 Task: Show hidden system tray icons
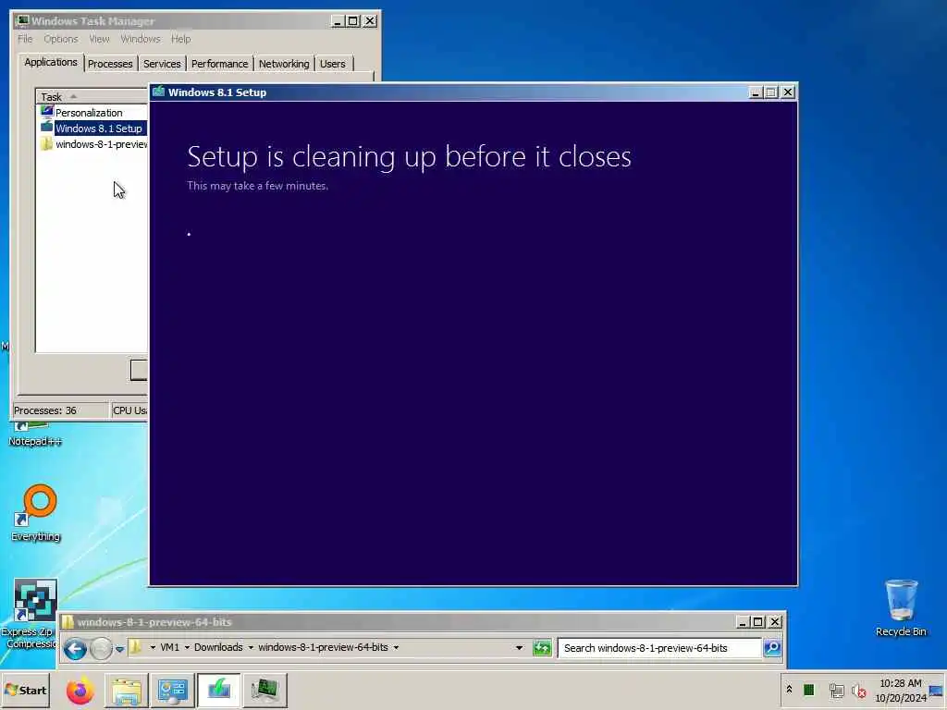pos(789,690)
